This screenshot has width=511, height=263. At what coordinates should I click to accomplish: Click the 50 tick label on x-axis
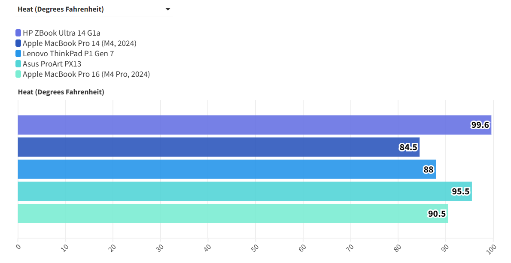(x=255, y=248)
